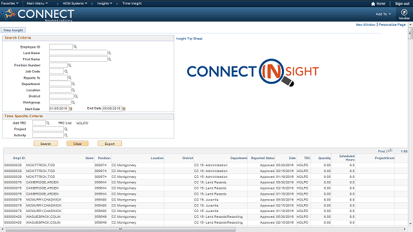This screenshot has width=413, height=232.
Task: Sort by the Name column header
Action: [90, 158]
